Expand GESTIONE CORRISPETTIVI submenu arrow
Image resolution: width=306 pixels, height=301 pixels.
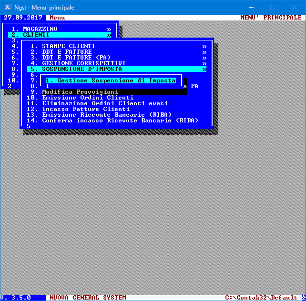pyautogui.click(x=204, y=63)
